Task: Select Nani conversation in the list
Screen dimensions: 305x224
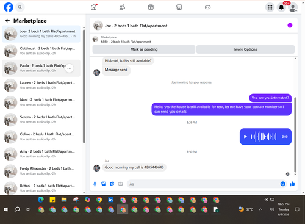Action: coord(41,103)
